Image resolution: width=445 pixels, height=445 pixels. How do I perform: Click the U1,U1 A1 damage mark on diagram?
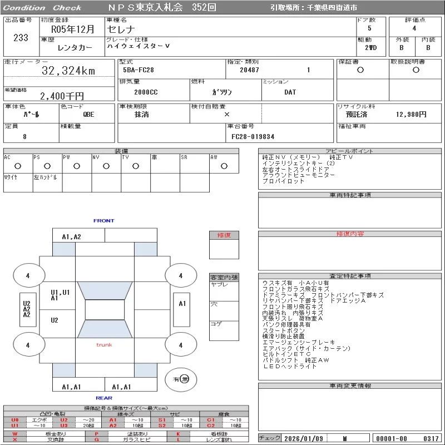pyautogui.click(x=60, y=295)
